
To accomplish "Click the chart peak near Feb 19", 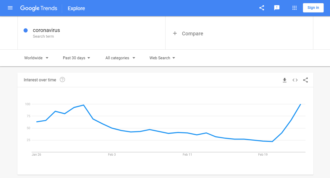I will (x=301, y=104).
